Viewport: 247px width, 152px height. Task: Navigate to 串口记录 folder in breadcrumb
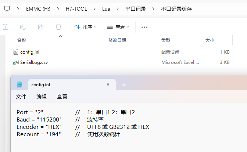(136, 9)
